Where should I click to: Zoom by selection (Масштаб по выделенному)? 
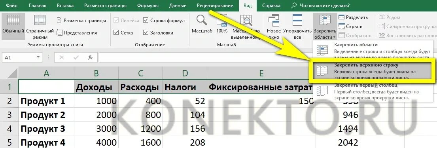pyautogui.click(x=246, y=27)
